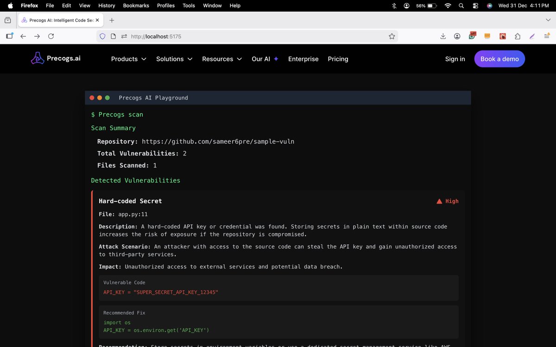Open the Downloads panel

[443, 36]
